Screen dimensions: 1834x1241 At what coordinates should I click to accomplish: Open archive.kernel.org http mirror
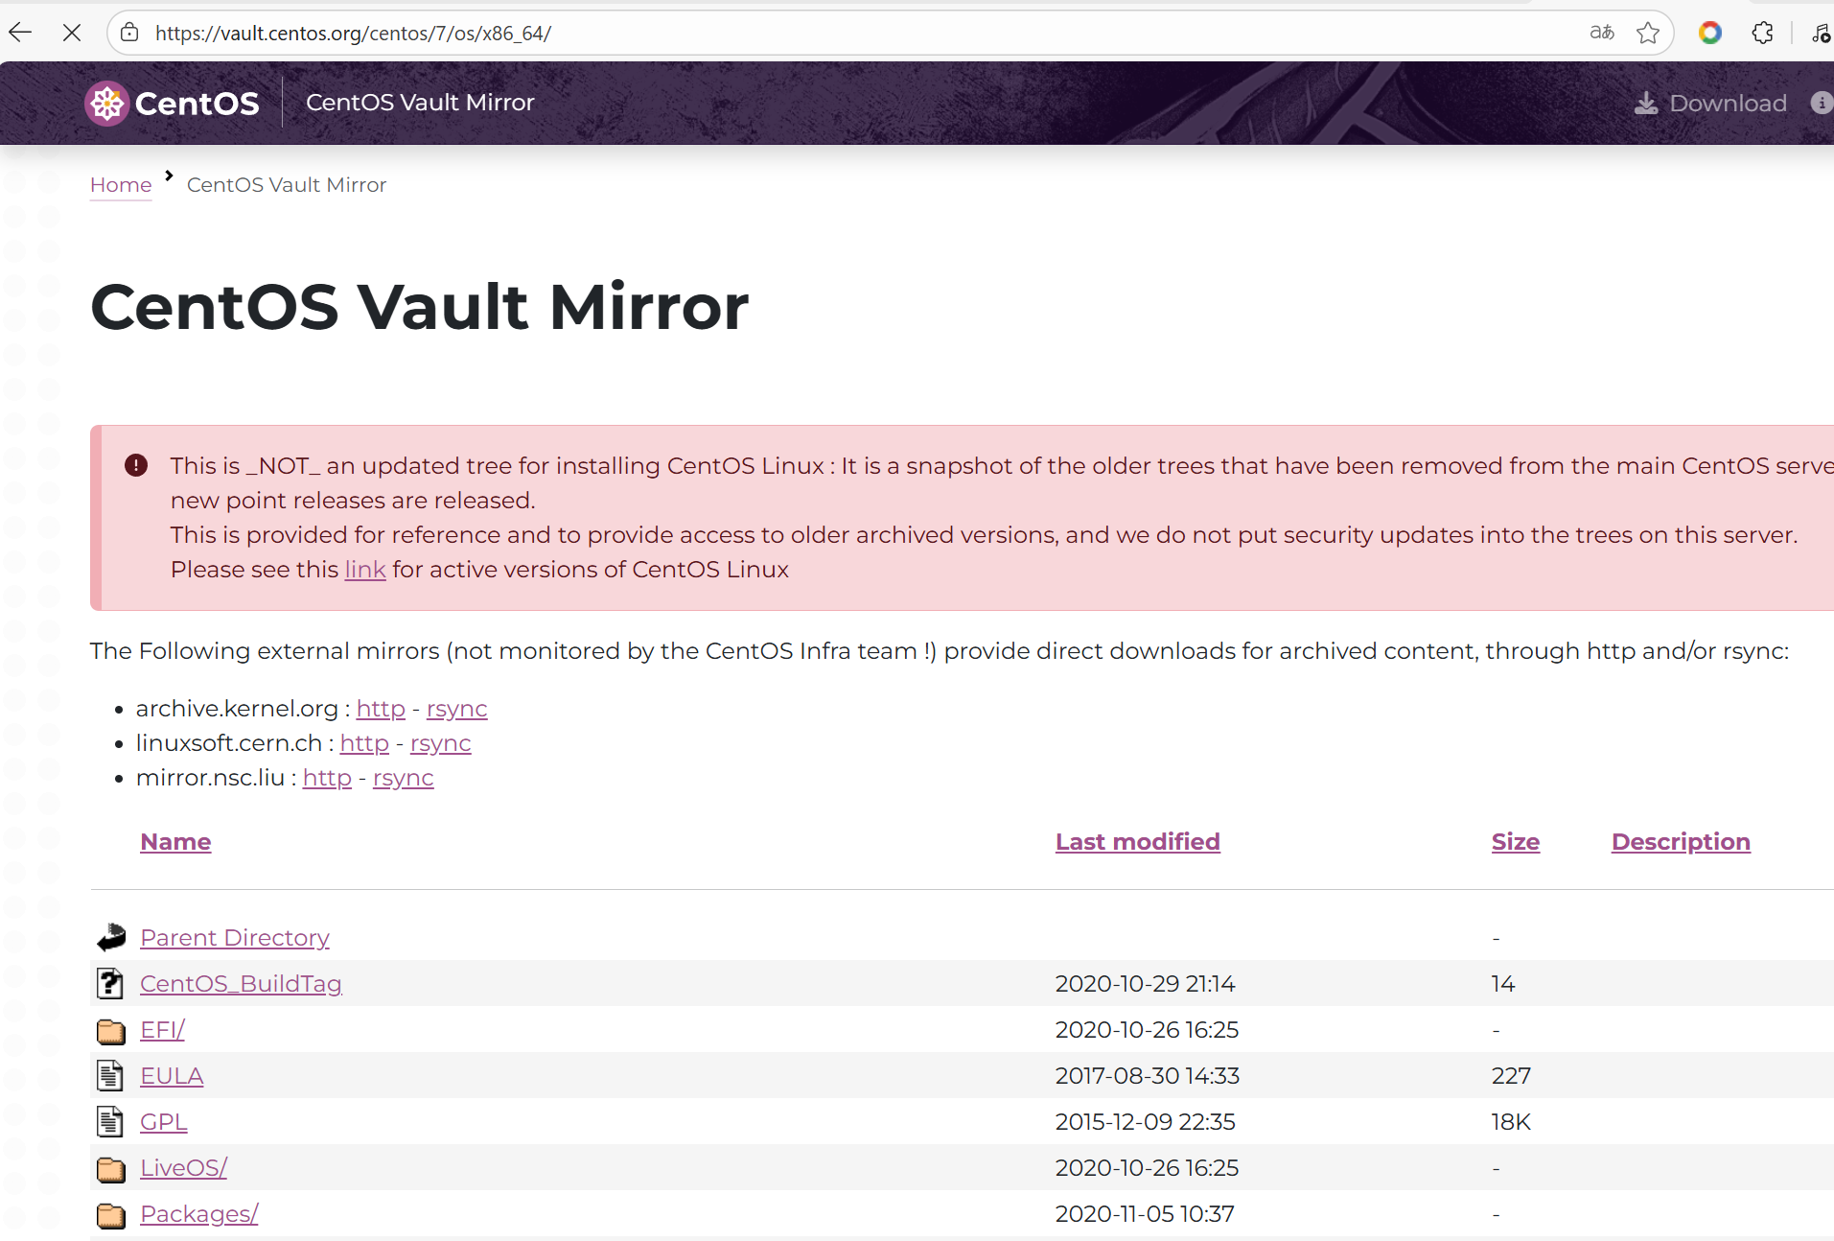(381, 708)
